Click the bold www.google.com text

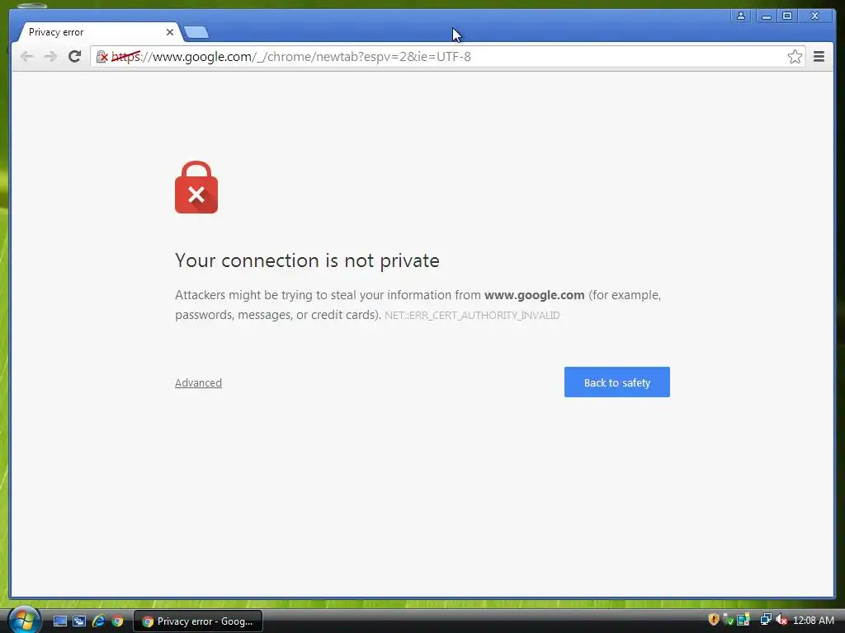(x=534, y=295)
